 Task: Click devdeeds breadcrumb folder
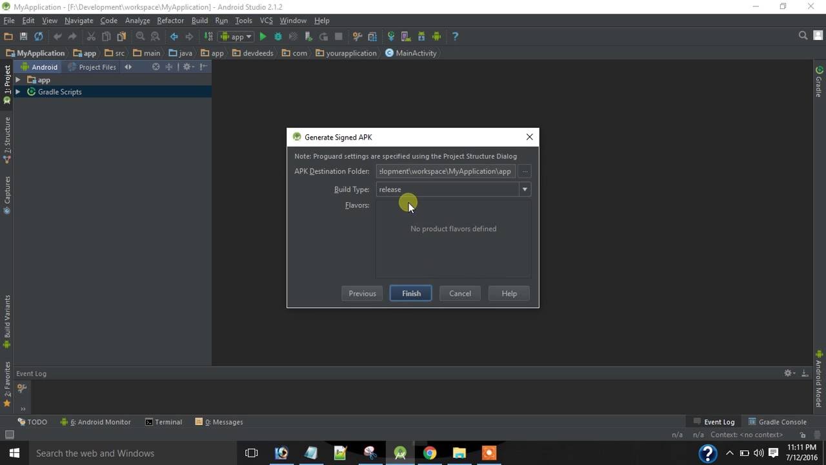252,53
